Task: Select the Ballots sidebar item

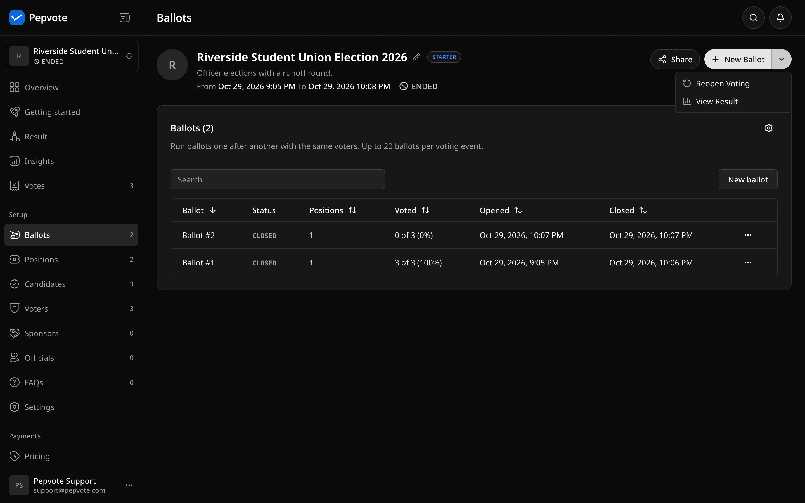Action: coord(71,235)
